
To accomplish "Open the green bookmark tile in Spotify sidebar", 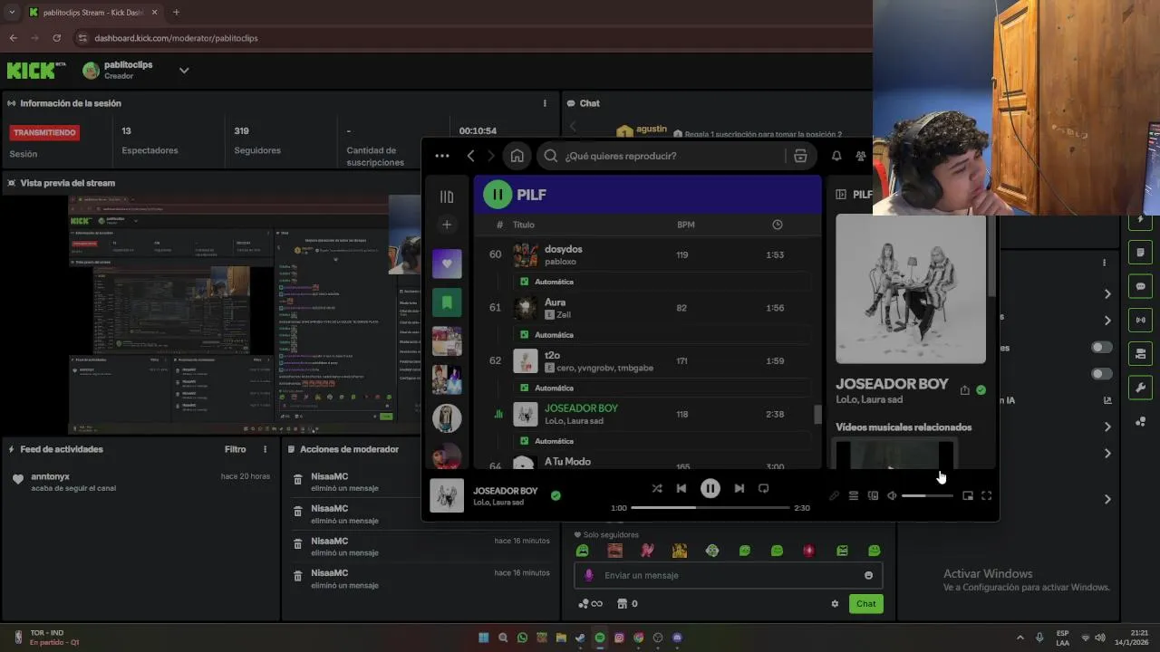I will pos(447,302).
